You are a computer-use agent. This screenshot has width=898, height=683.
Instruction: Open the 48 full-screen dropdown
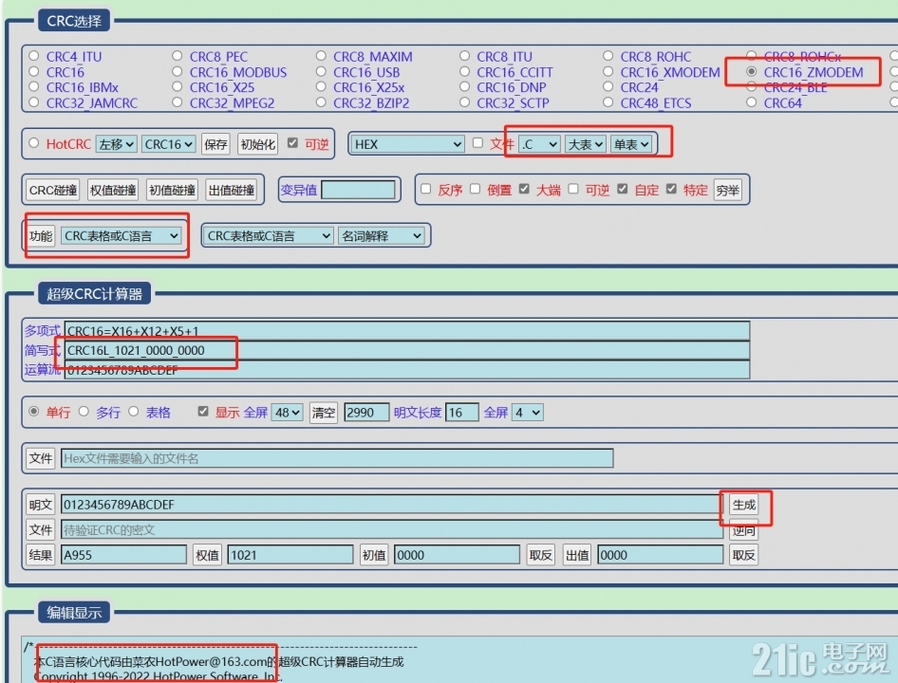click(x=288, y=413)
